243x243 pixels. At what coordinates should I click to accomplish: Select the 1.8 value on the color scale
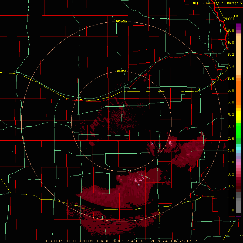coord(231,150)
